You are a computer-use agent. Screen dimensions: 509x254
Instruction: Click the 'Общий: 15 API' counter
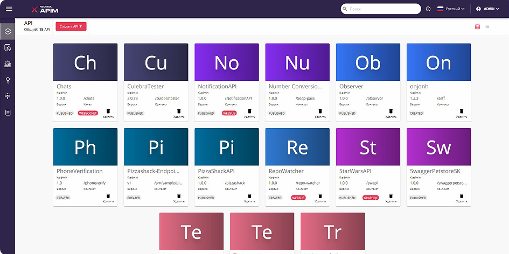(x=37, y=30)
